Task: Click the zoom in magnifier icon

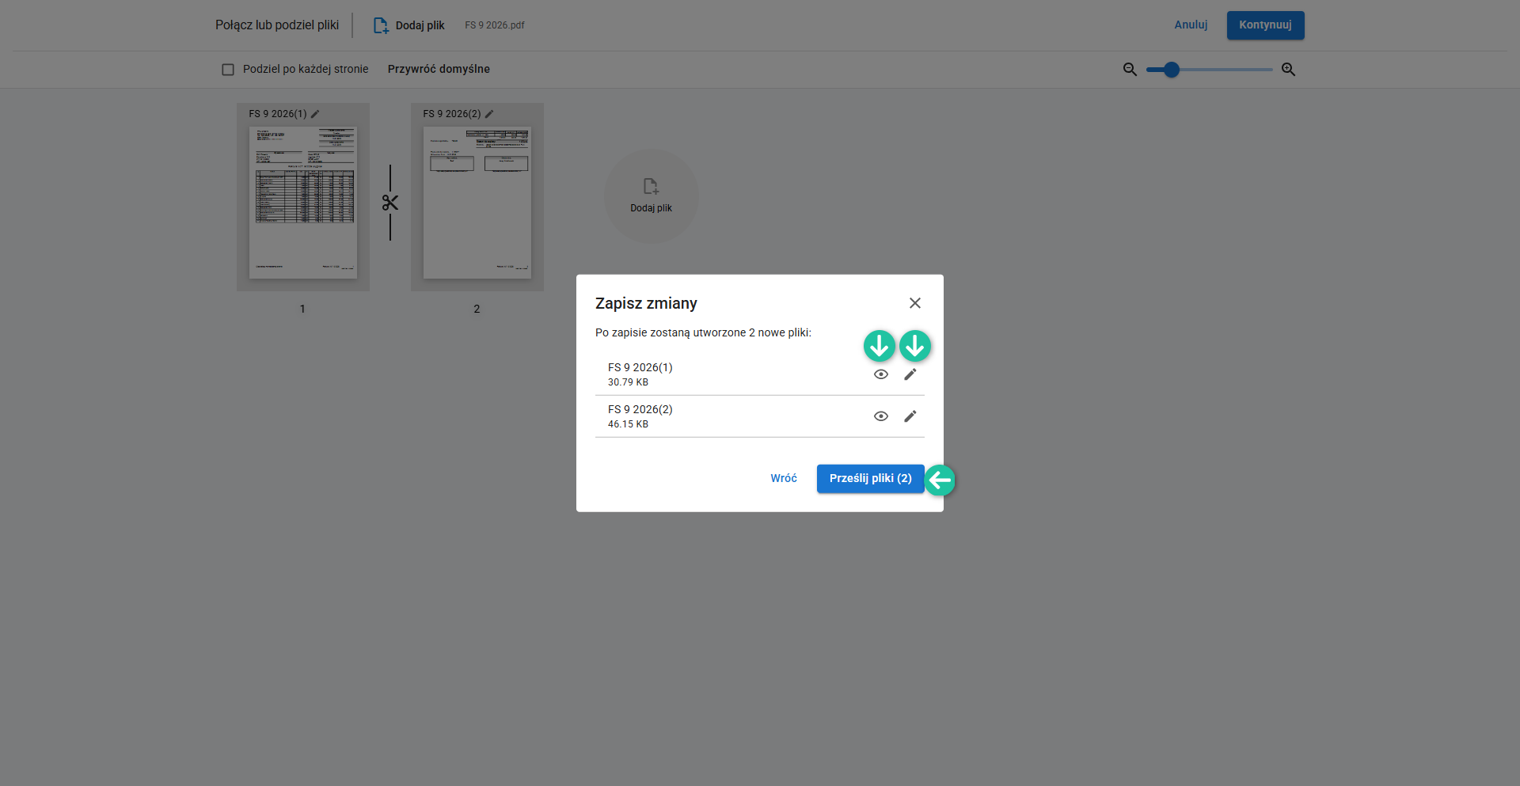Action: (x=1288, y=70)
